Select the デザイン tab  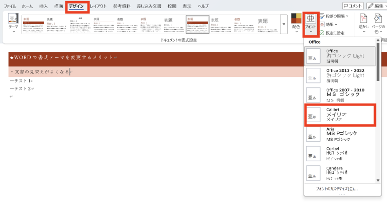point(76,6)
